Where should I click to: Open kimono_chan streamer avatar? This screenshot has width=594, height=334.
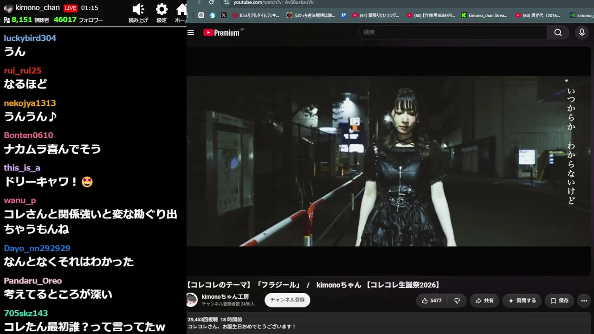8,8
